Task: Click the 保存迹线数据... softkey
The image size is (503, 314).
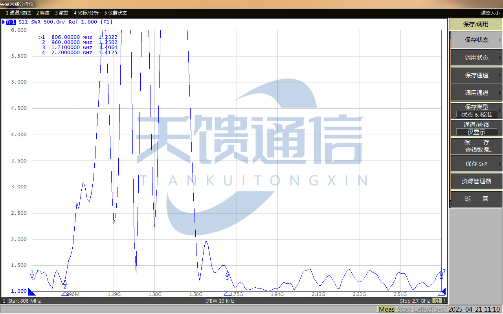Action: click(476, 146)
